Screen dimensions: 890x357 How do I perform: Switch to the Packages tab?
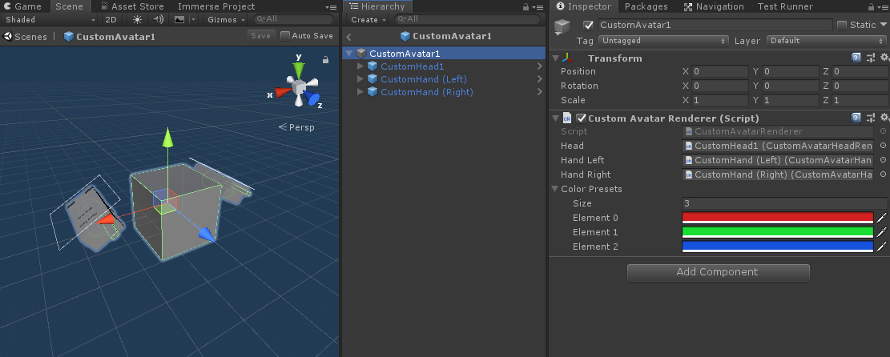point(646,7)
